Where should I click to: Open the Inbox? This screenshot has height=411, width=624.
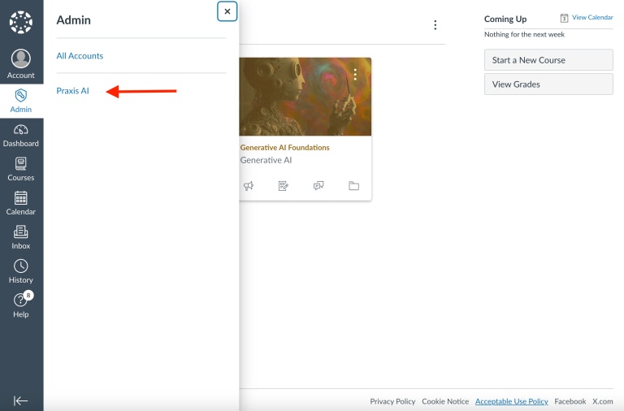[21, 238]
